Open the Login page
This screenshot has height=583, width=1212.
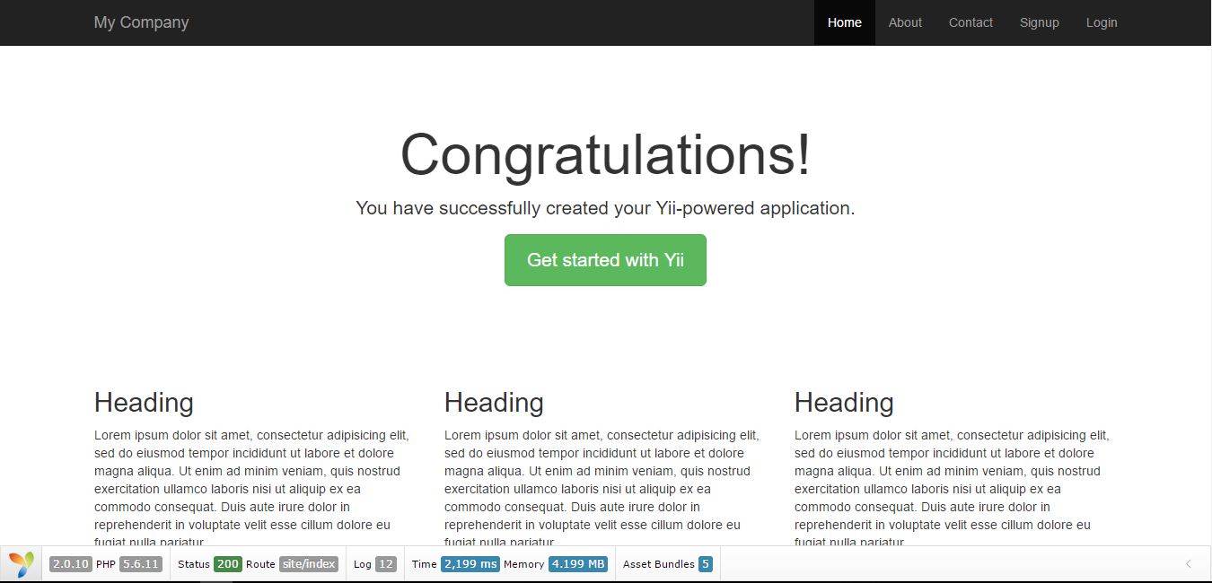pos(1102,22)
